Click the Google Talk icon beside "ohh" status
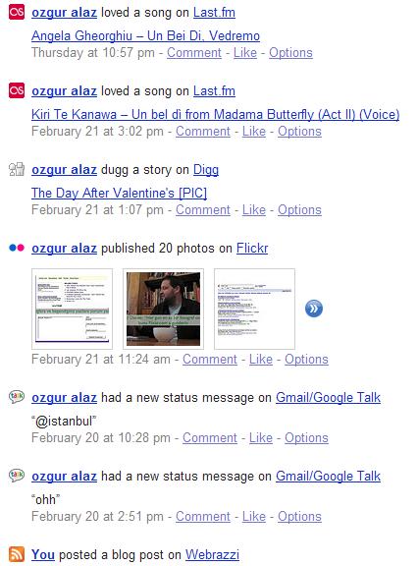 click(17, 476)
